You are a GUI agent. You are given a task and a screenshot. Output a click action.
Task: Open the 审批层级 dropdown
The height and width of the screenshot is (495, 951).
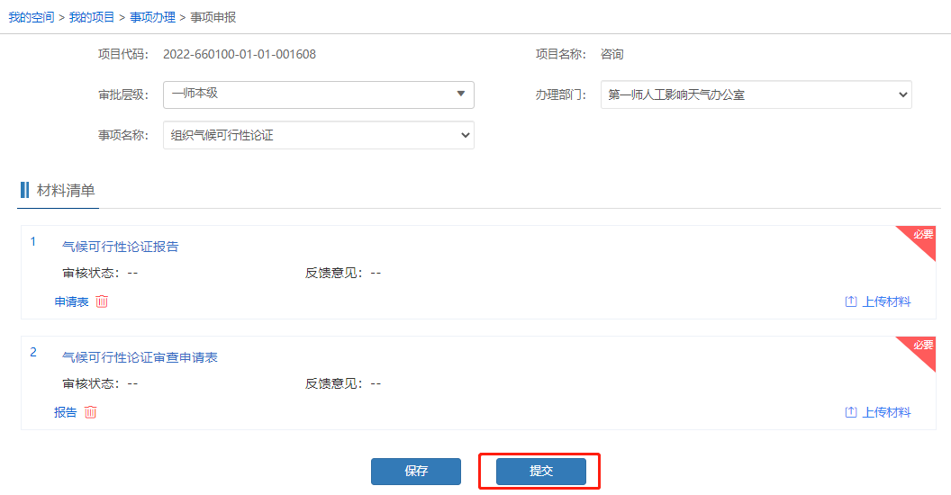[318, 94]
